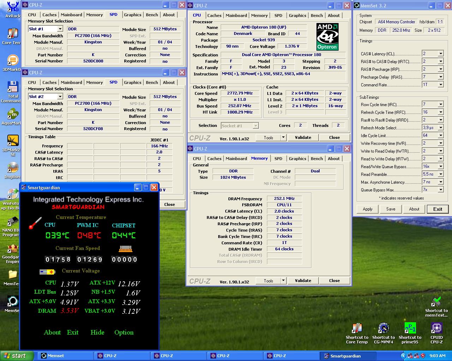Viewport: 452px width, 361px height.
Task: Open the Read Preamble dropdown
Action: pyautogui.click(x=440, y=174)
